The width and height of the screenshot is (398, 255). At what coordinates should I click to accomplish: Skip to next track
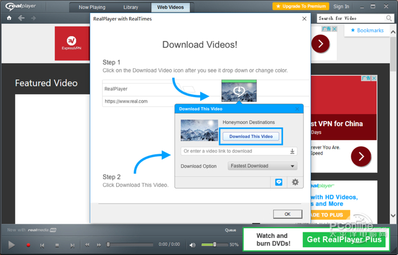(72, 245)
